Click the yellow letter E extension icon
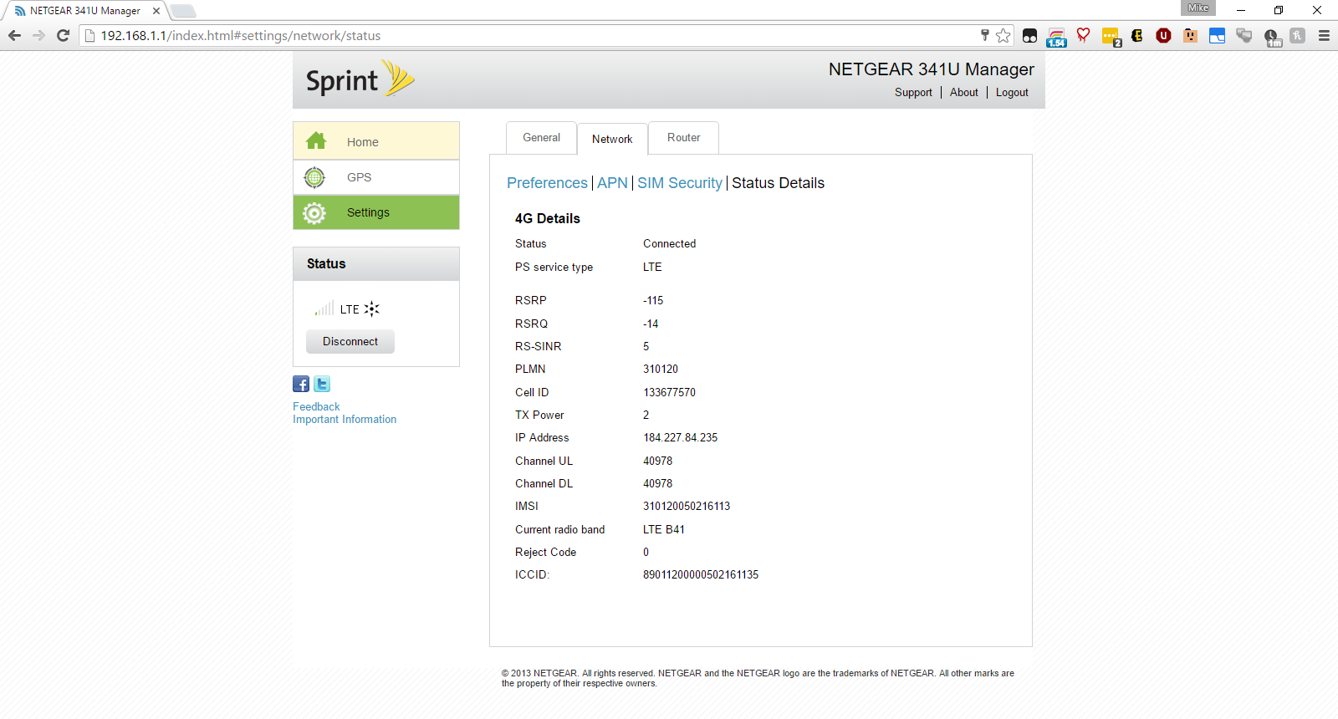The height and width of the screenshot is (719, 1338). (1136, 35)
